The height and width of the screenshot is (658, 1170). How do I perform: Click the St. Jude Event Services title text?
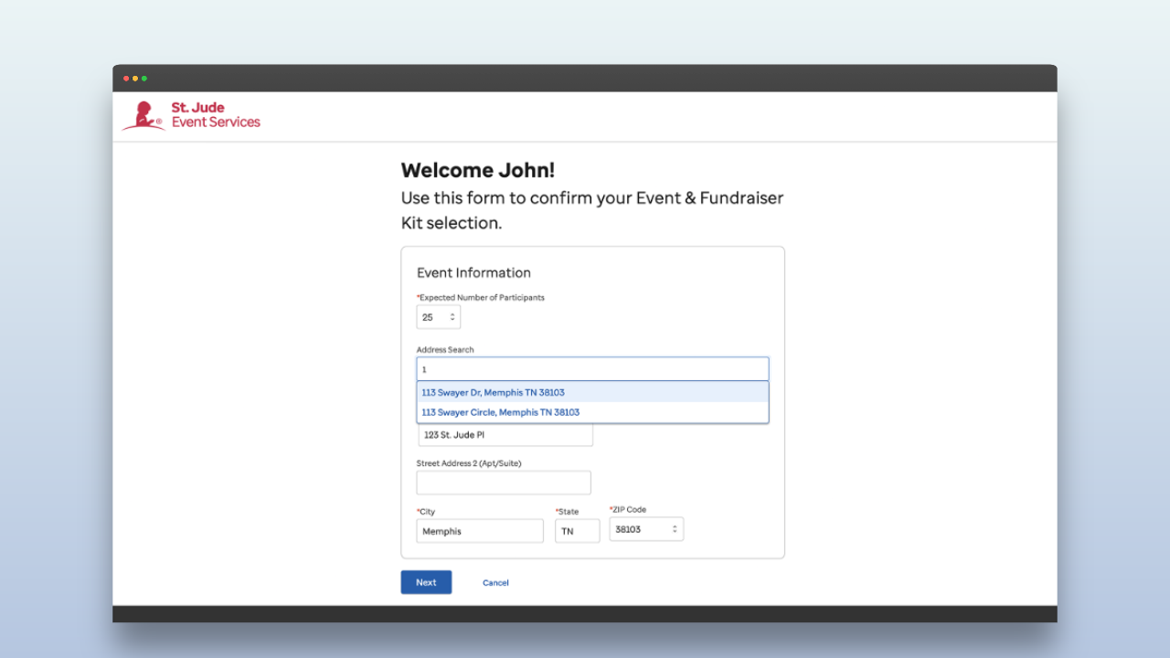pos(216,115)
